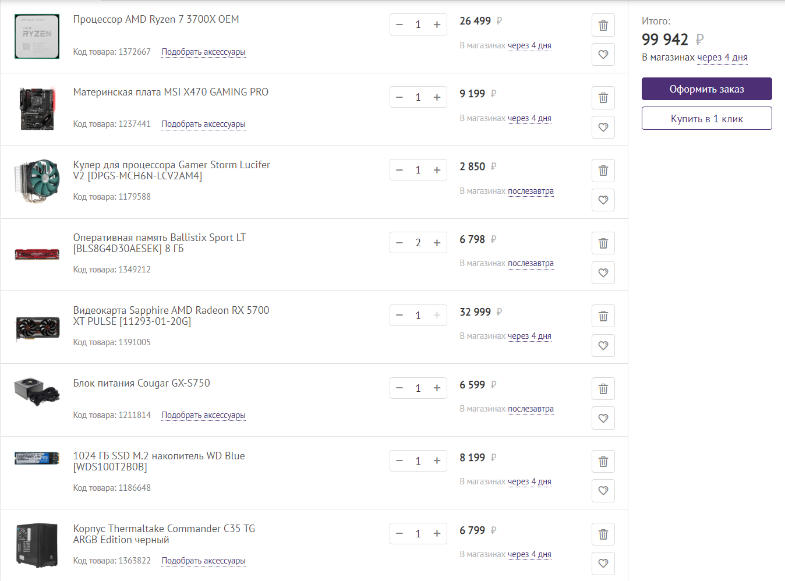This screenshot has width=785, height=581.
Task: Increase Ryzen 7 3700X quantity
Action: (437, 24)
